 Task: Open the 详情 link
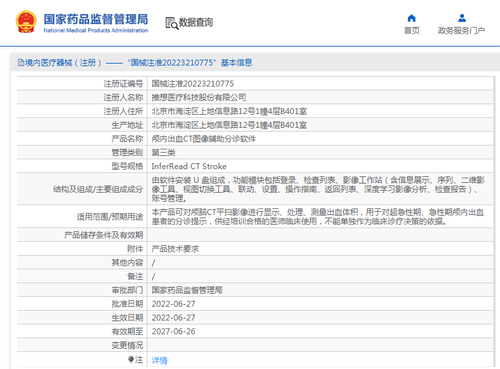click(159, 360)
